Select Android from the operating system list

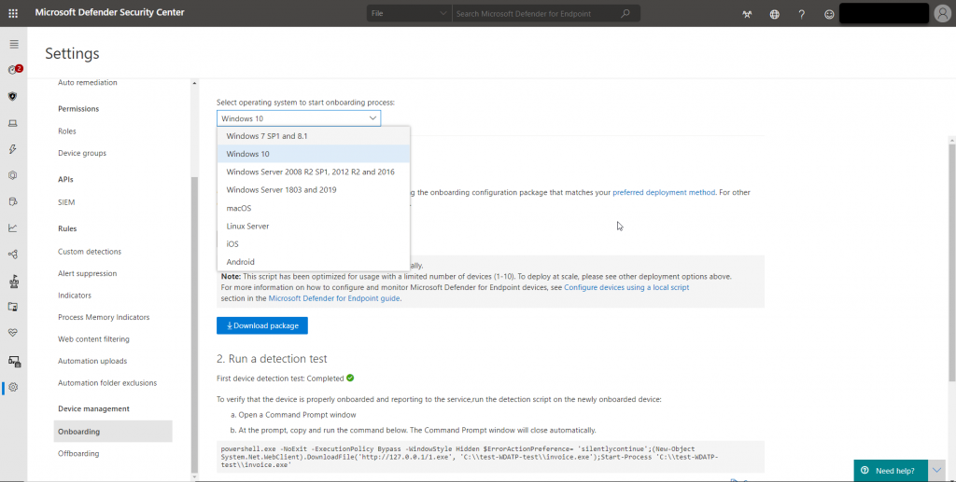pyautogui.click(x=314, y=262)
